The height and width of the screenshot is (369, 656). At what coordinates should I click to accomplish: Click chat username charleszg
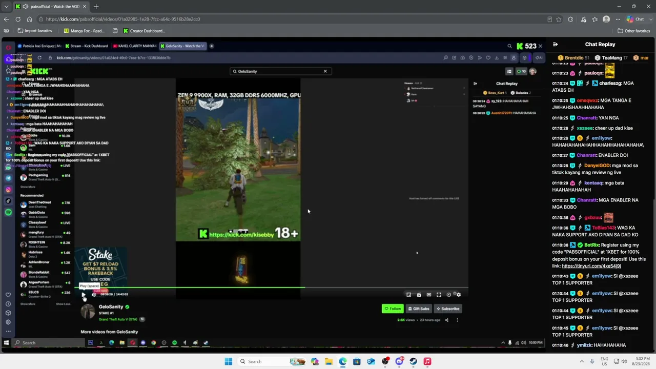(x=611, y=84)
